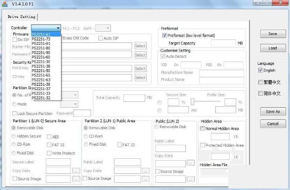Select Removable Disk radio in Public LUN 2
Screen dimensions: 290x190
[156, 127]
